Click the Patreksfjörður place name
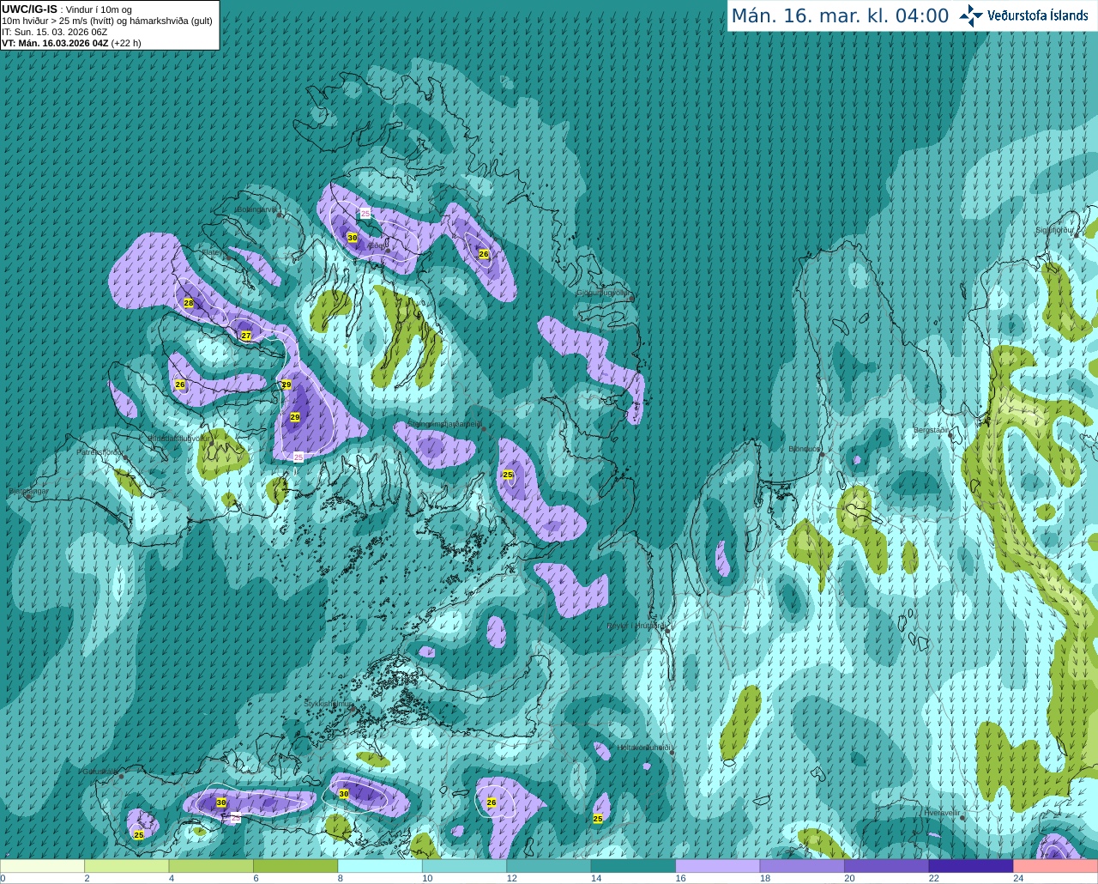This screenshot has height=884, width=1098. pos(100,452)
